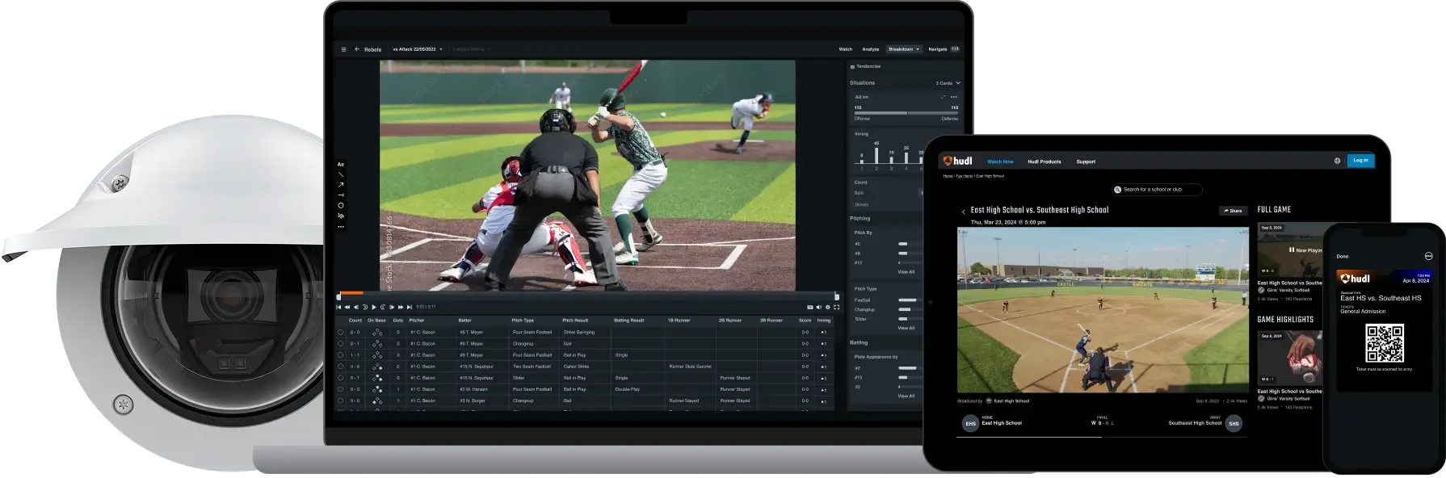Open the keyboard shortcuts icon in player

[x=810, y=307]
